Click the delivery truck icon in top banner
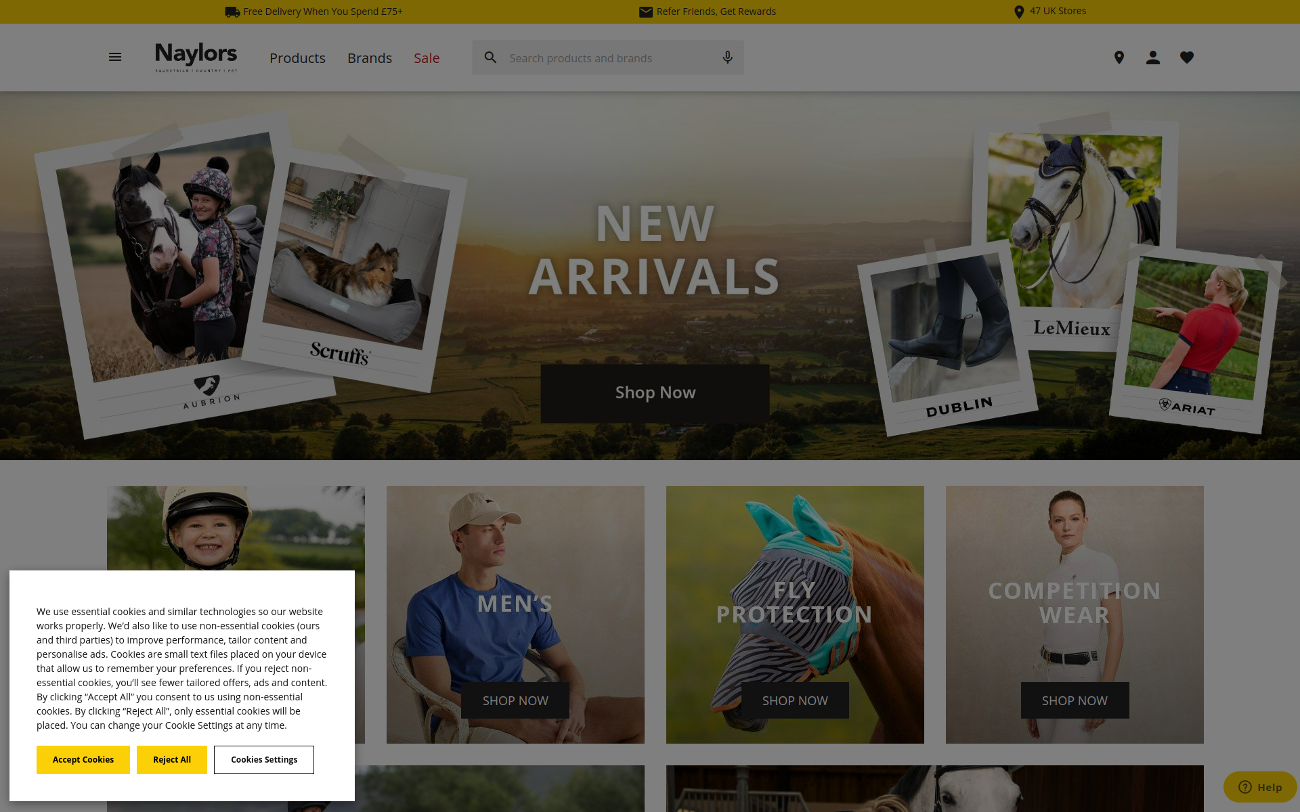The width and height of the screenshot is (1300, 812). [x=232, y=12]
